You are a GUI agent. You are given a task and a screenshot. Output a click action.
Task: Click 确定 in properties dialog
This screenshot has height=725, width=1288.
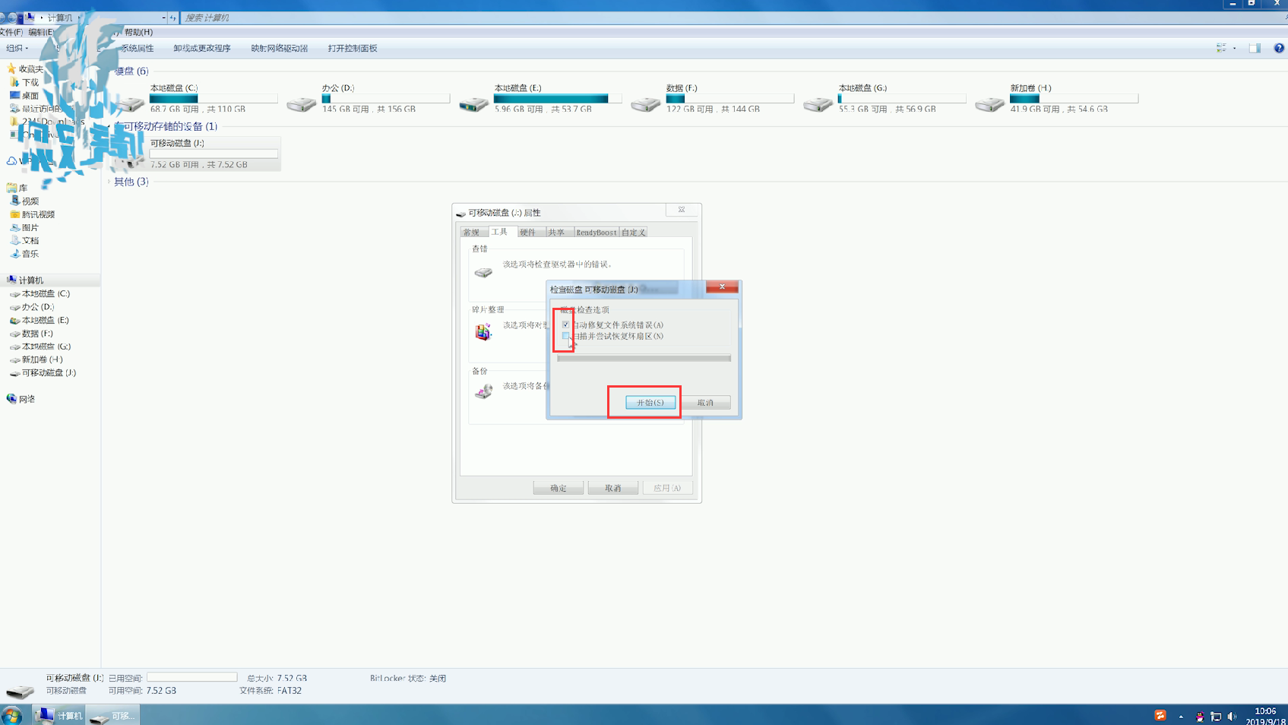[559, 488]
